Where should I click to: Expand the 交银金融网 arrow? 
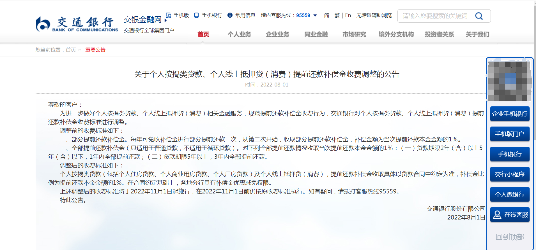pyautogui.click(x=166, y=20)
